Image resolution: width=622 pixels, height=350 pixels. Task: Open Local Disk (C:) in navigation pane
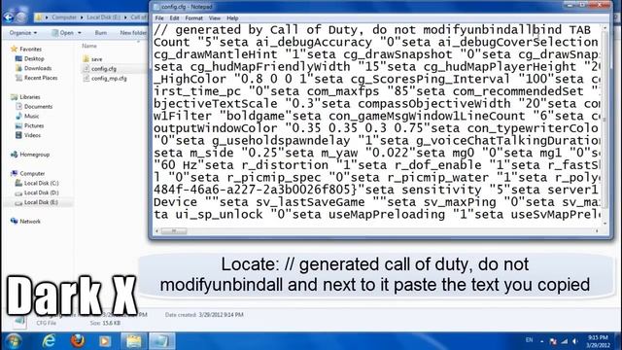[x=41, y=183]
